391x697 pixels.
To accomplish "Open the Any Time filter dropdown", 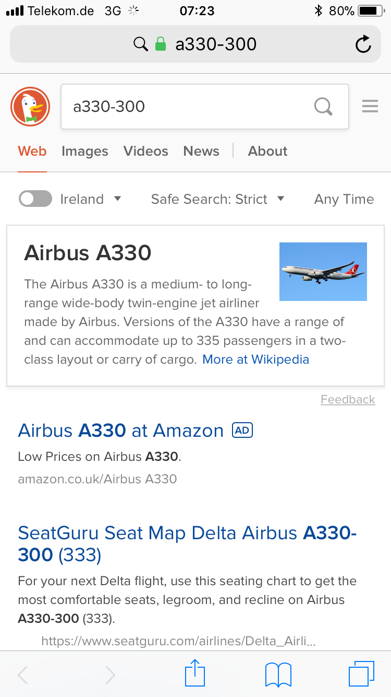I will tap(344, 199).
